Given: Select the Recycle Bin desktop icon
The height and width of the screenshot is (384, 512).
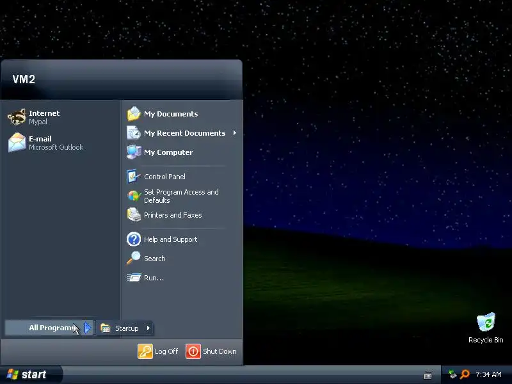Looking at the screenshot, I should click(x=486, y=323).
